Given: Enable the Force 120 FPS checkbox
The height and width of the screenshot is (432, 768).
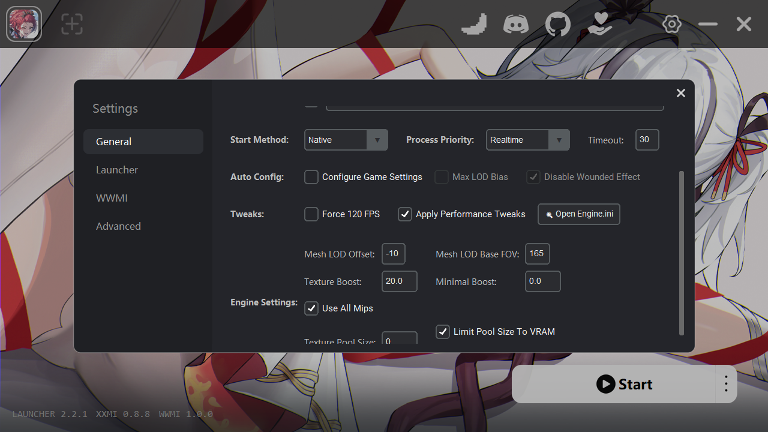Looking at the screenshot, I should click(311, 214).
